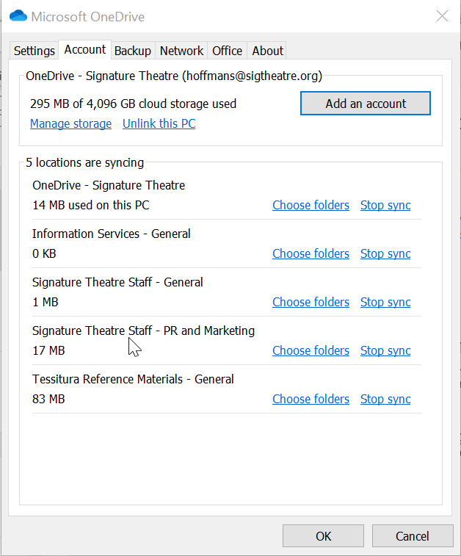This screenshot has width=461, height=556.
Task: Click the OneDrive cloud icon in title bar
Action: [18, 16]
